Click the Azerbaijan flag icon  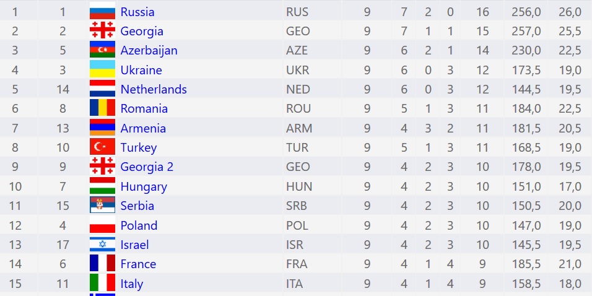coord(102,50)
